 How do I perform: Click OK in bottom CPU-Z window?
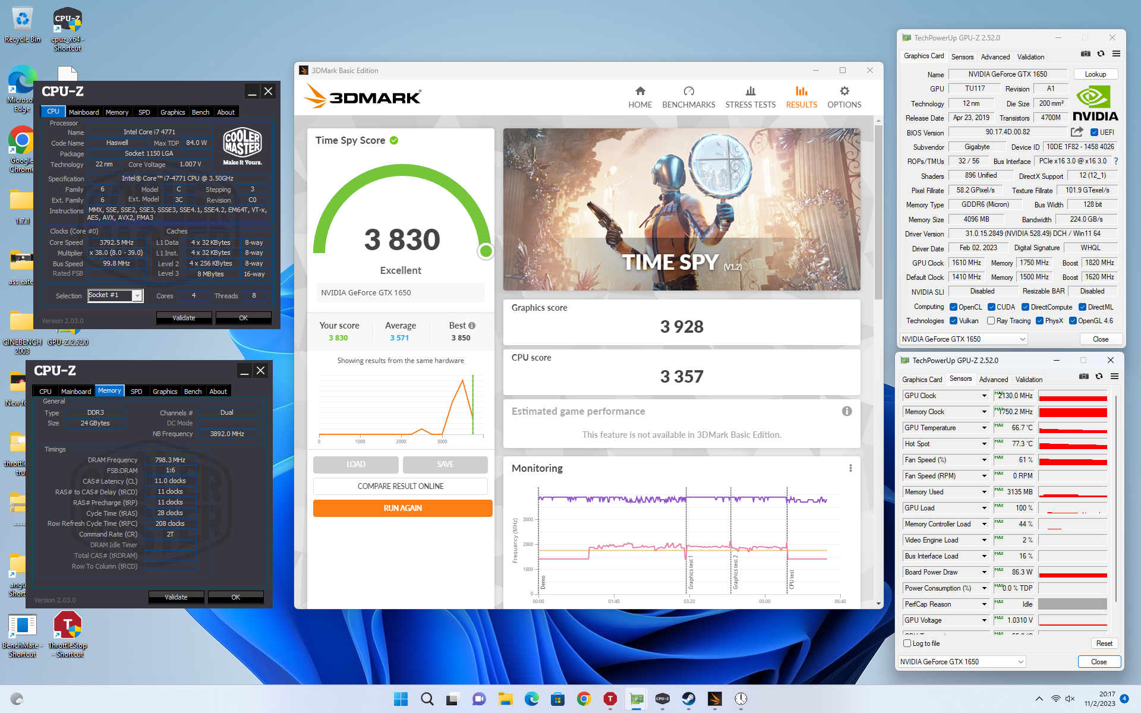coord(235,597)
